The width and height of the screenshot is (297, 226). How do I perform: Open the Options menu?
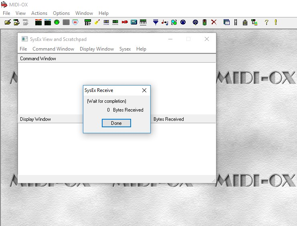pos(61,13)
